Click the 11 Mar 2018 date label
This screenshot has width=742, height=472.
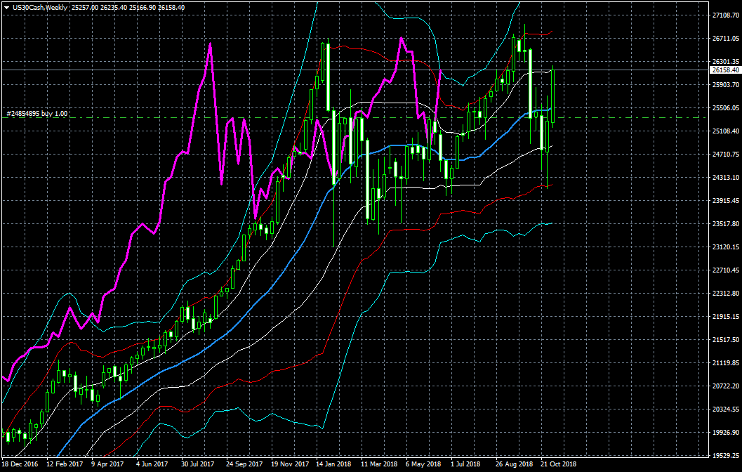tap(379, 464)
